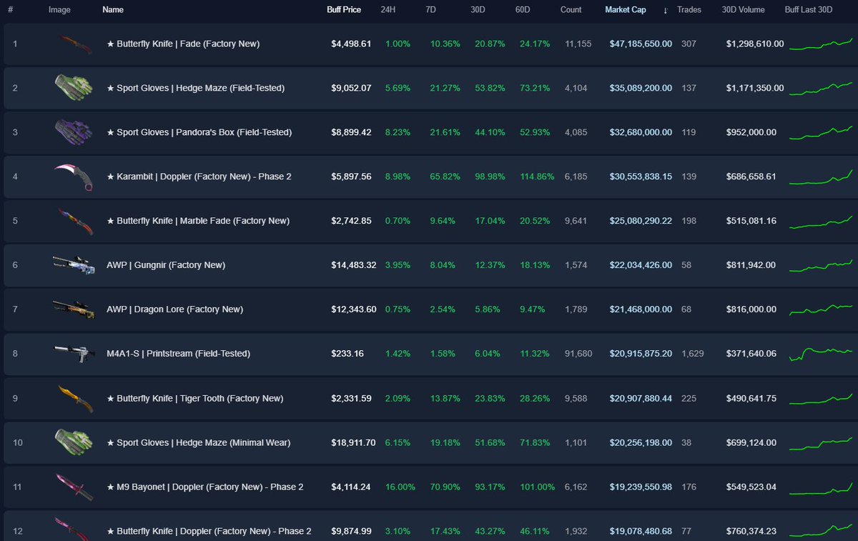Click the Buff Last 30D header
Screen dimensions: 858x541
click(809, 10)
